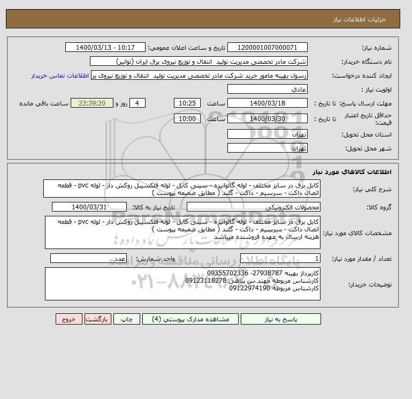Click announcement date field 1400/03/13 - 10:17
This screenshot has height=399, width=412.
tap(105, 47)
